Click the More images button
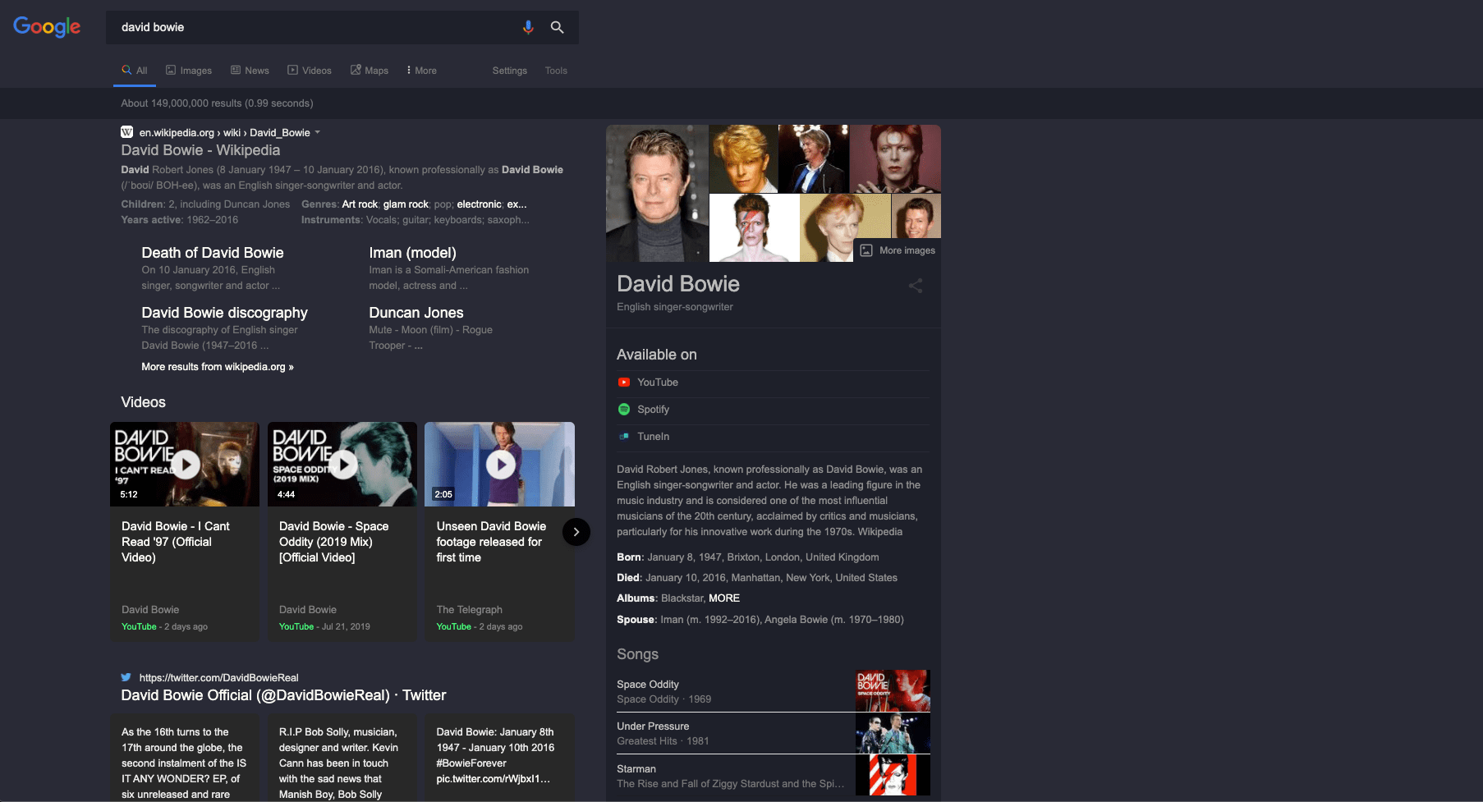The height and width of the screenshot is (802, 1483). pyautogui.click(x=898, y=250)
